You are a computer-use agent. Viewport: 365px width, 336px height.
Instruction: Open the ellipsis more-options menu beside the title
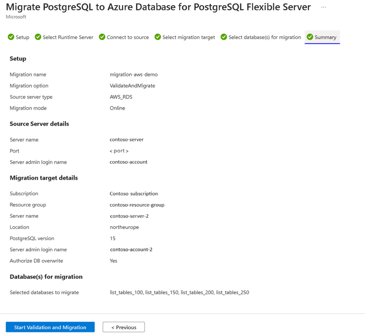tap(323, 7)
